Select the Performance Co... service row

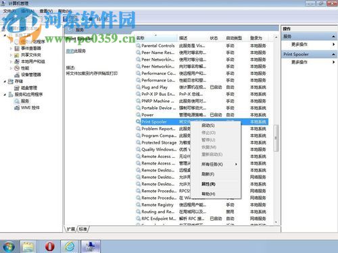pos(202,74)
